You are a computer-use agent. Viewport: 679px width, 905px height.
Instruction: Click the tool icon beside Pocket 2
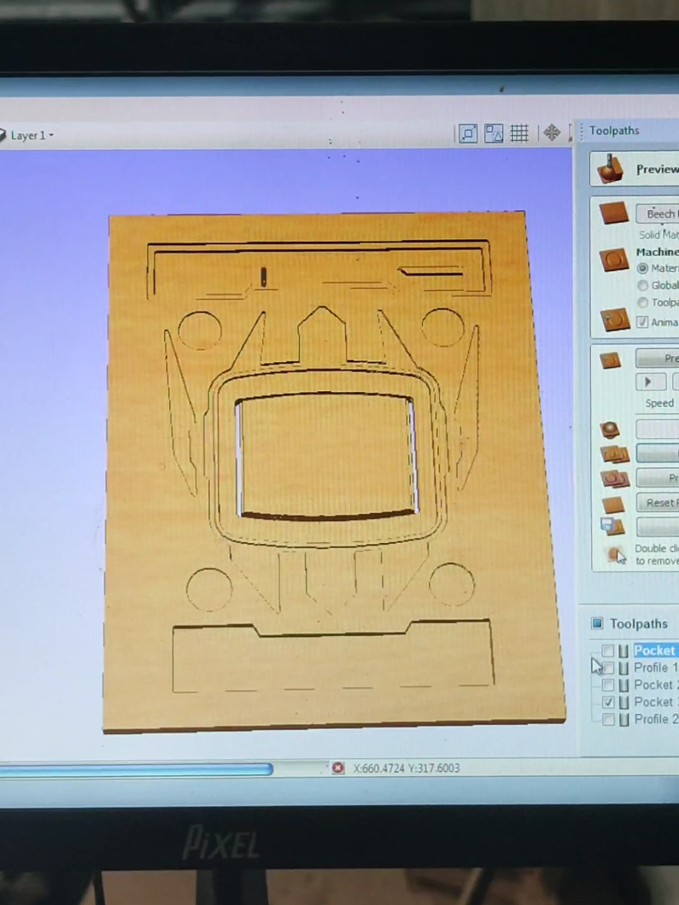tap(624, 685)
